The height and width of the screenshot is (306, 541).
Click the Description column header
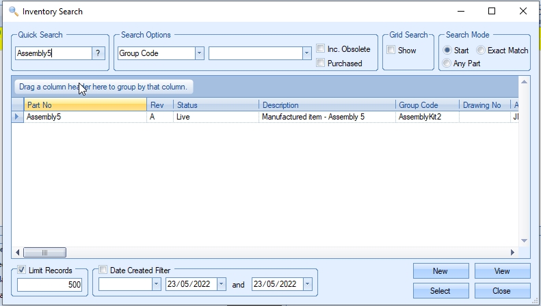click(x=327, y=105)
